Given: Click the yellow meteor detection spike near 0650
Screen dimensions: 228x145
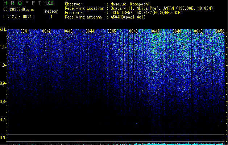Looking at the screenshot, I should tap(221, 141).
